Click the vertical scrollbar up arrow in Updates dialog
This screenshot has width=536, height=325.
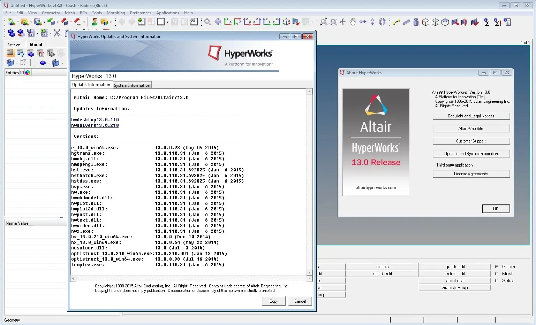pos(309,92)
